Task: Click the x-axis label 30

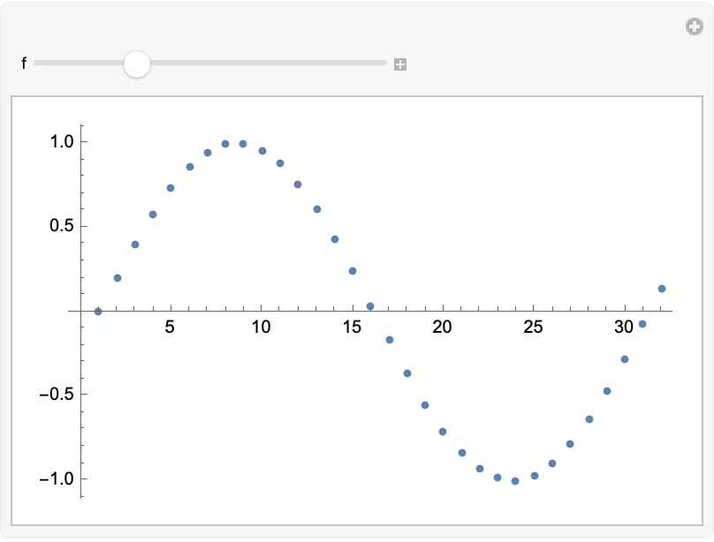Action: [x=624, y=327]
